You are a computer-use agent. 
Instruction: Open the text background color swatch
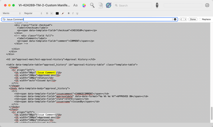[63, 13]
